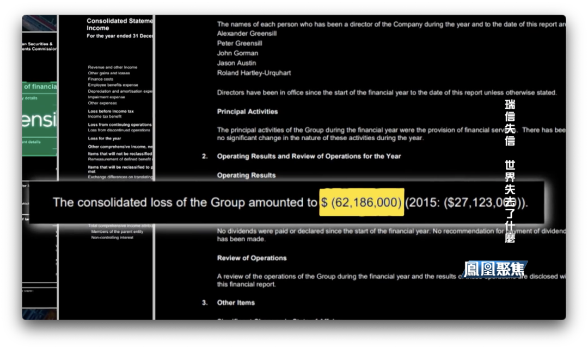This screenshot has height=349, width=588.
Task: Click the Loss from discontinued operations row
Action: [x=119, y=130]
